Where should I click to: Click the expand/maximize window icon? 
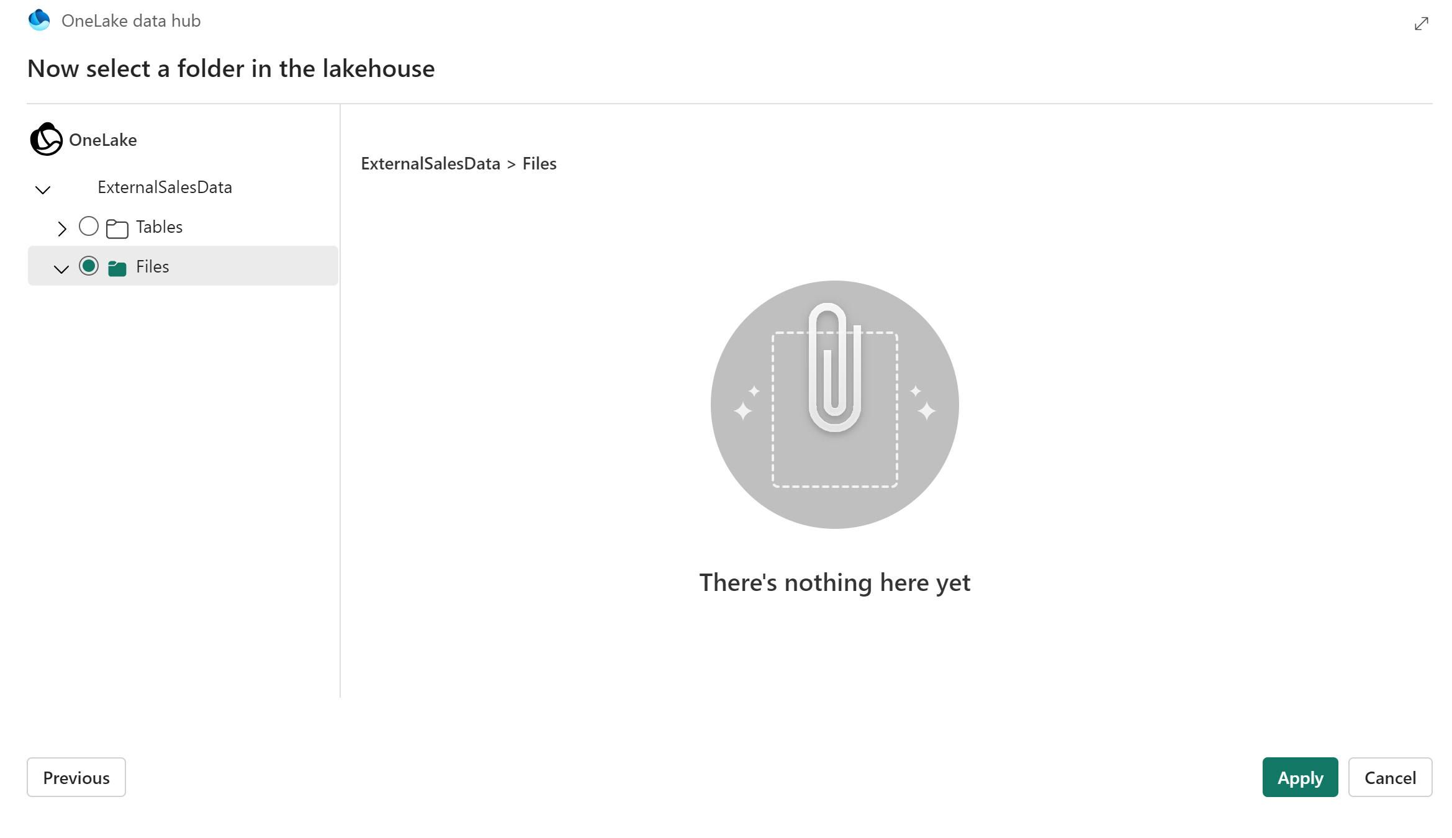click(x=1422, y=22)
